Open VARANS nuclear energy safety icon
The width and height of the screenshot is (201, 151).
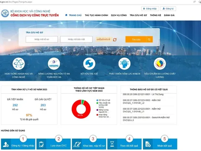(54, 64)
